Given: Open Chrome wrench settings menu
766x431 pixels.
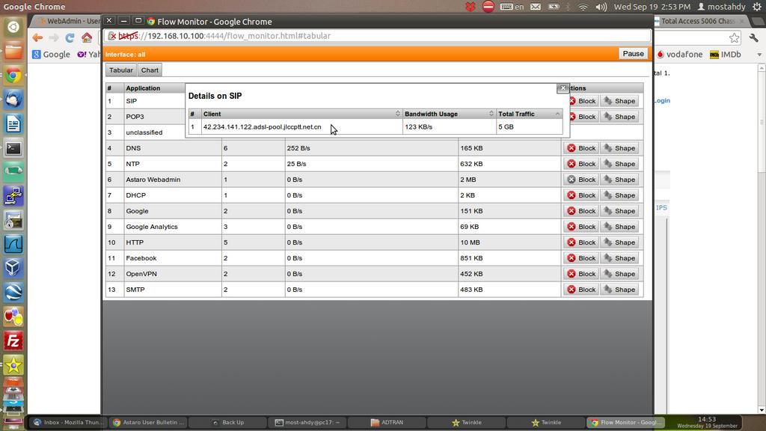Looking at the screenshot, I should [x=754, y=38].
